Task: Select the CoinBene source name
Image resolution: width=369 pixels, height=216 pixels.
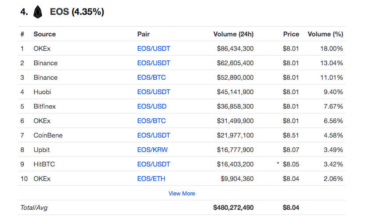Action: point(48,135)
